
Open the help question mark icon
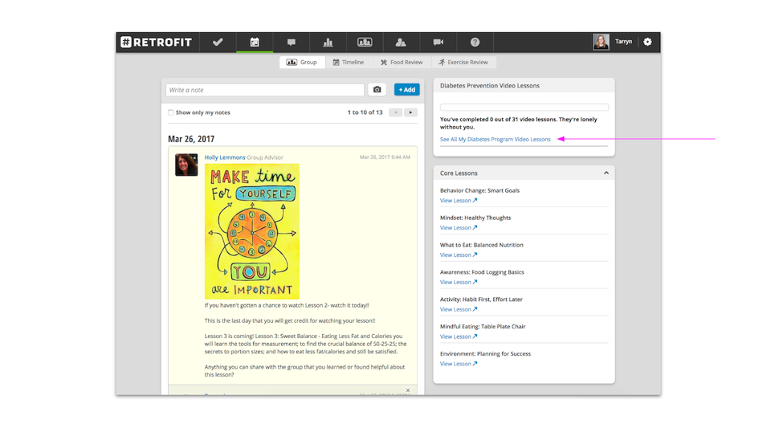[475, 43]
